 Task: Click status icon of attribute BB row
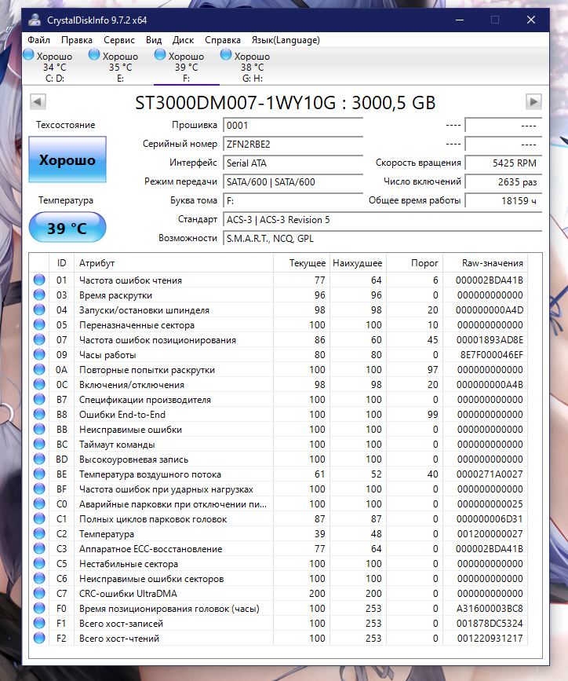pyautogui.click(x=39, y=429)
